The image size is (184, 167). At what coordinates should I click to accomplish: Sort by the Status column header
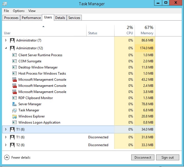click(x=100, y=30)
